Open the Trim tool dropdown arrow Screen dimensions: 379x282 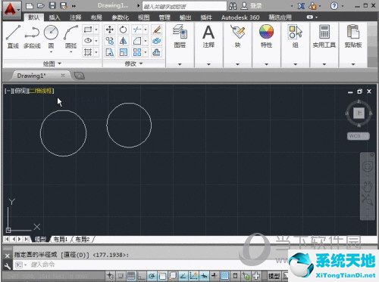pos(146,29)
